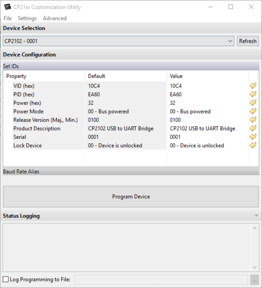The image size is (262, 288).
Task: Reset Release Version value to default
Action: point(253,120)
